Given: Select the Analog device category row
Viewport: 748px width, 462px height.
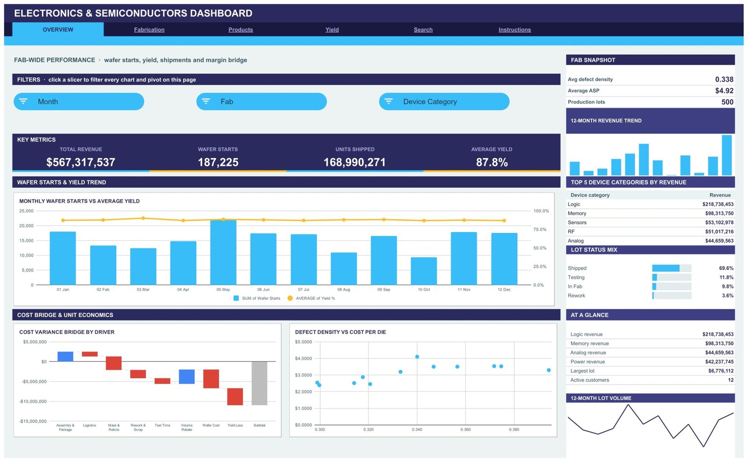Looking at the screenshot, I should pos(650,241).
